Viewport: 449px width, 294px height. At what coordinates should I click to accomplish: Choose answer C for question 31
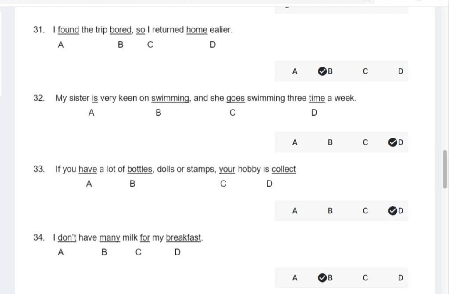[365, 71]
